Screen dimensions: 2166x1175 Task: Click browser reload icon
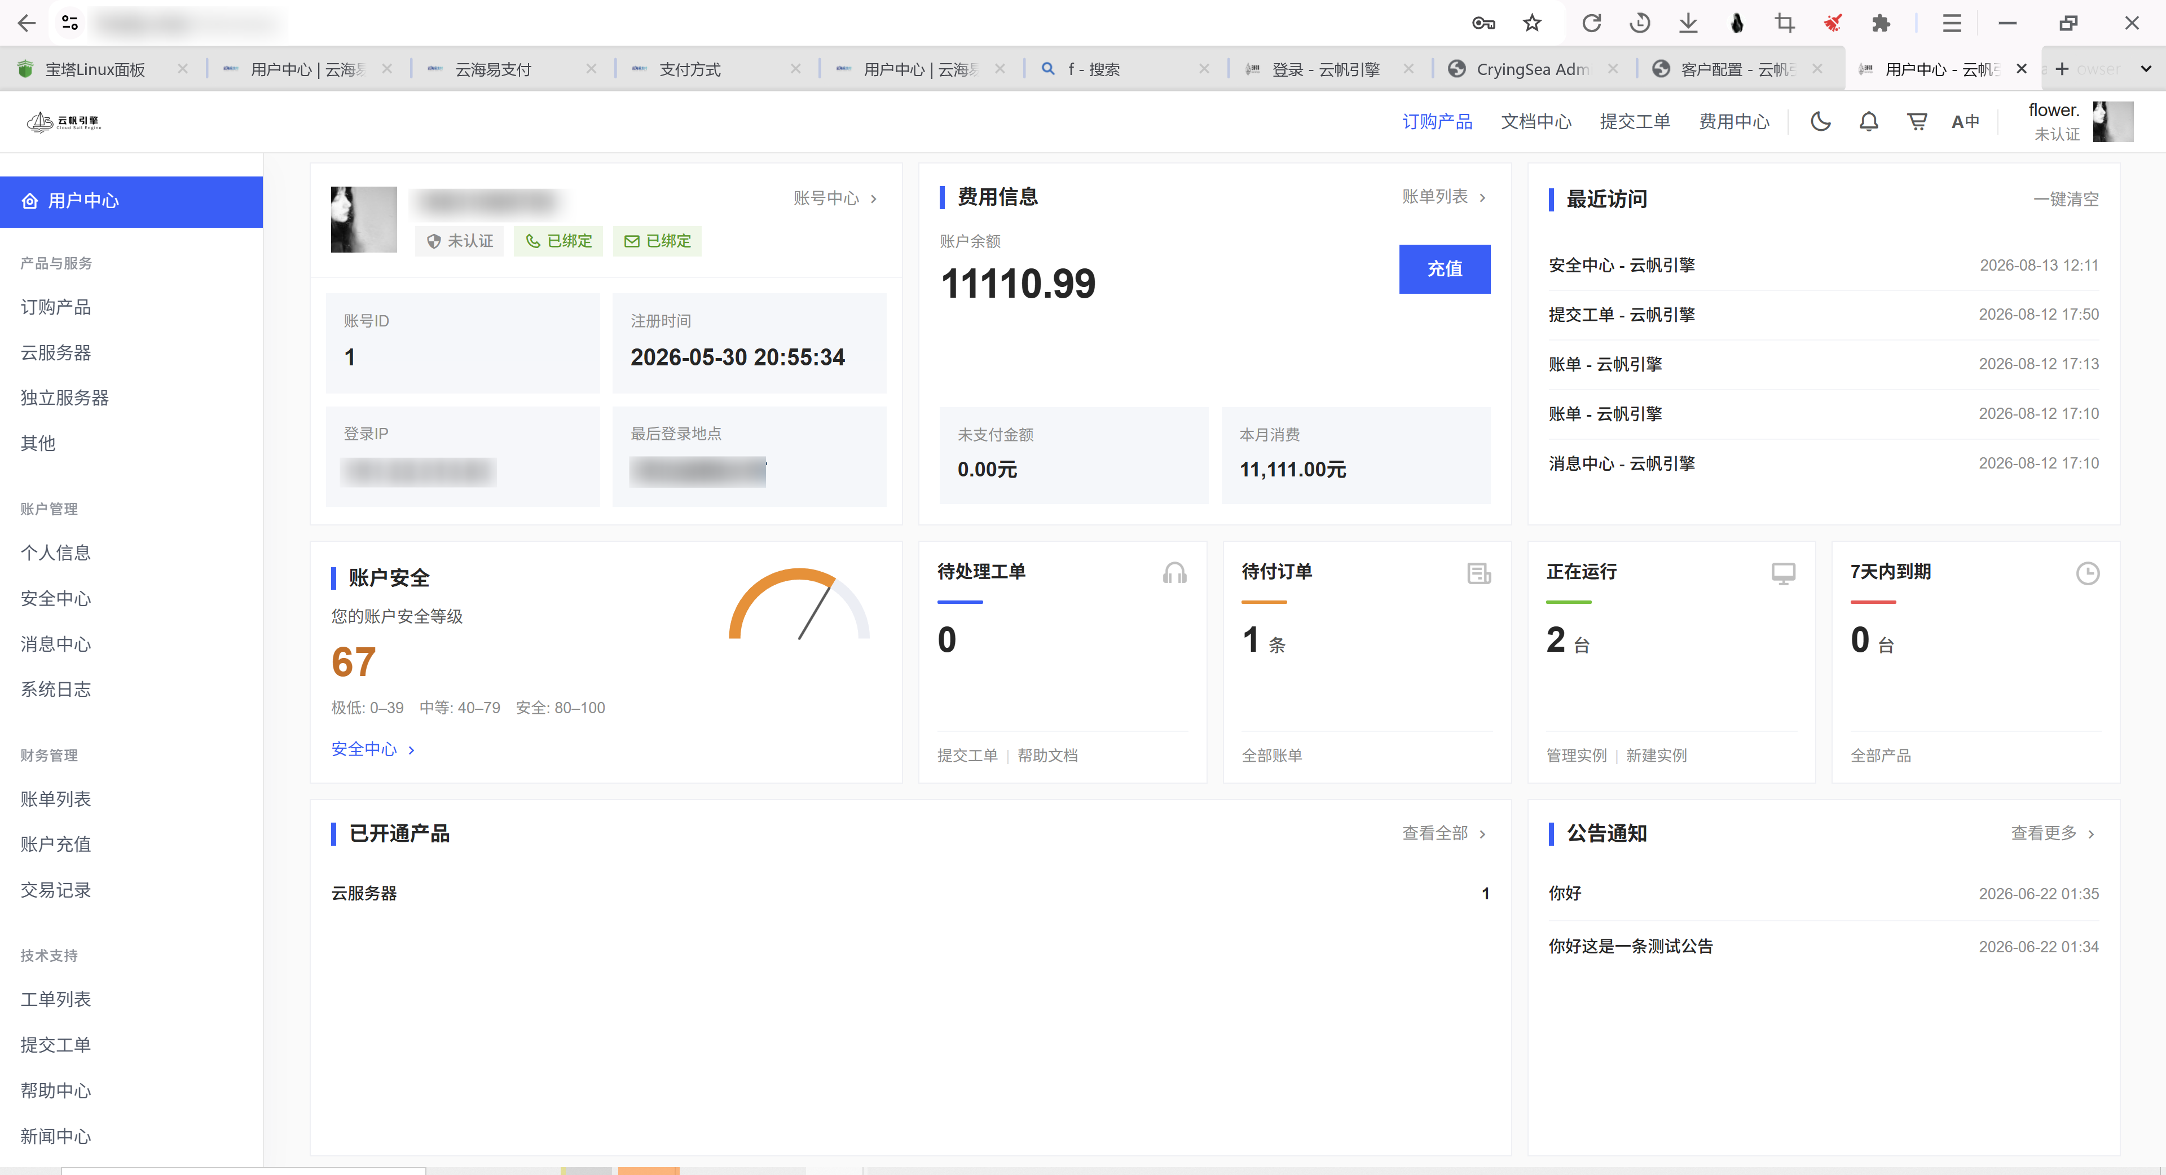1591,23
